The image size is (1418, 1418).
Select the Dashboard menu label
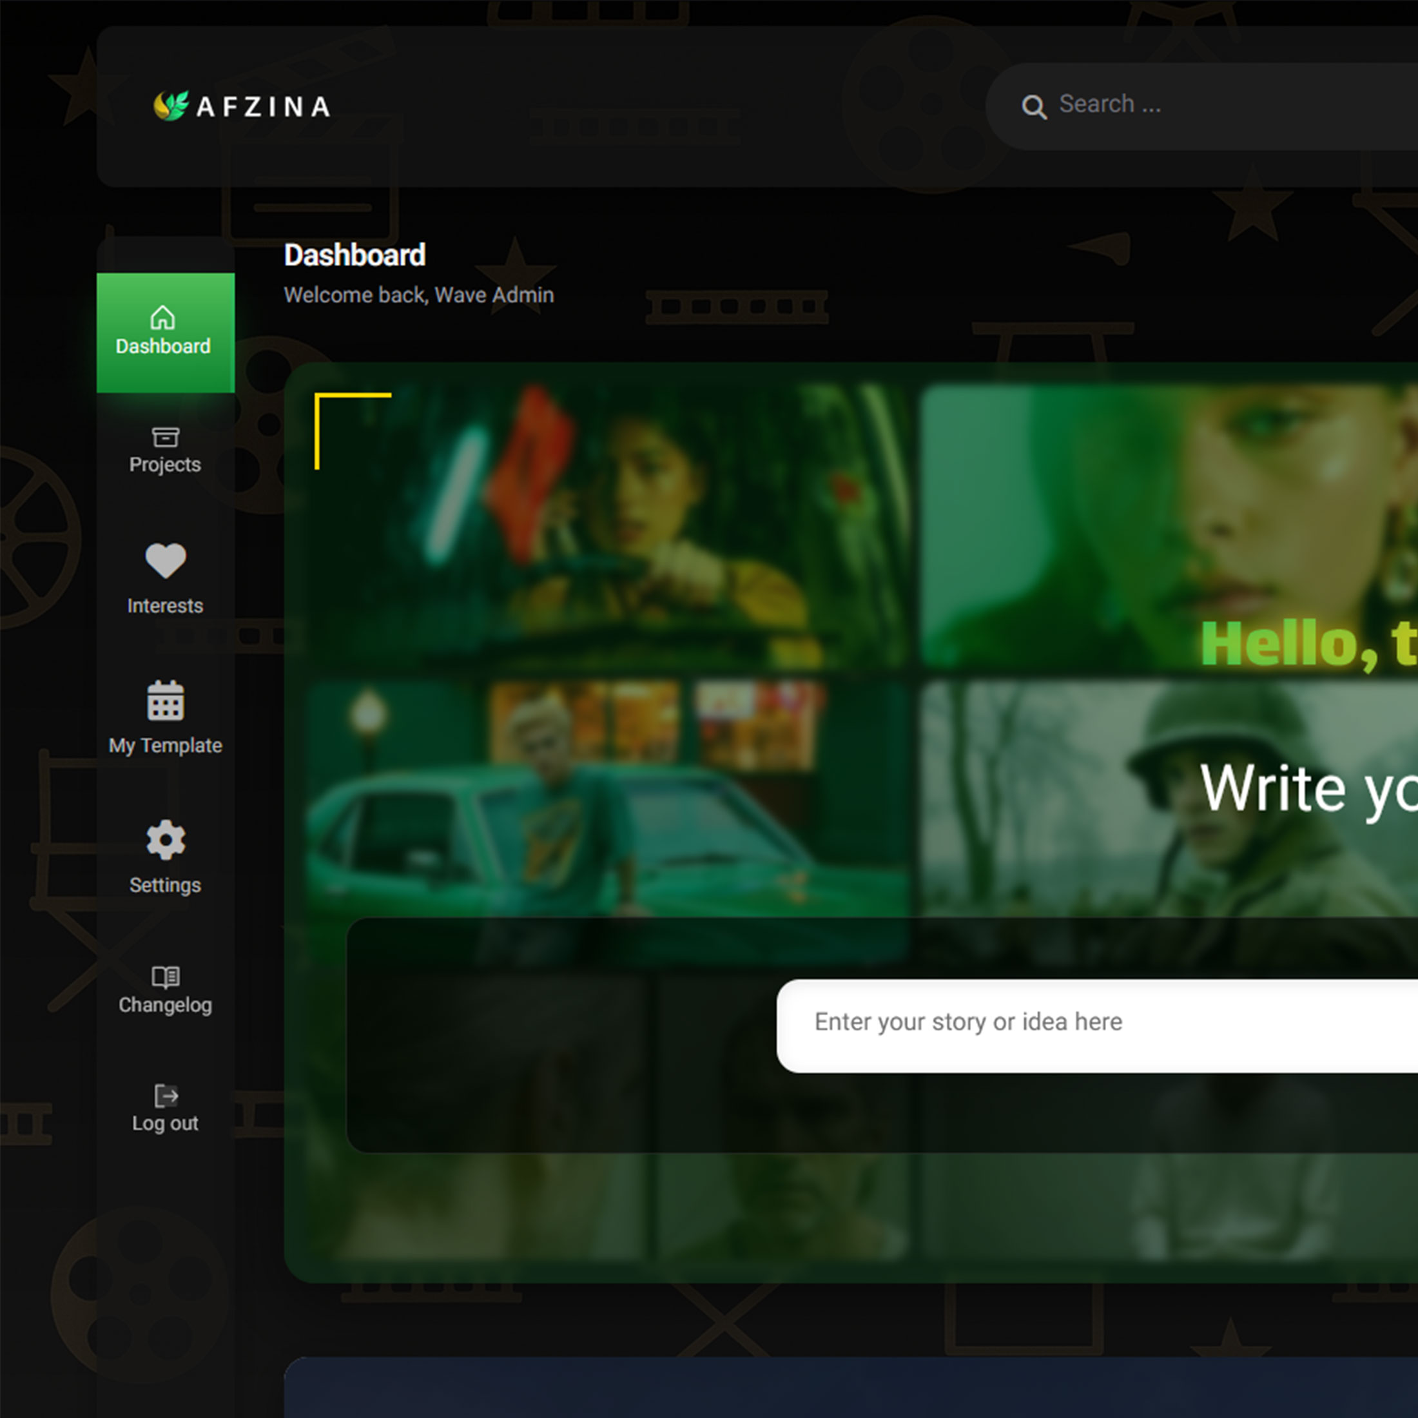163,346
